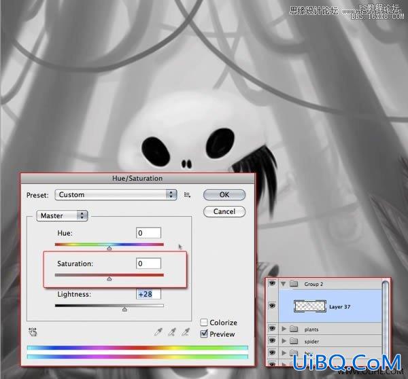The height and width of the screenshot is (379, 408).
Task: Select the "Layer 37" layer name
Action: (340, 307)
